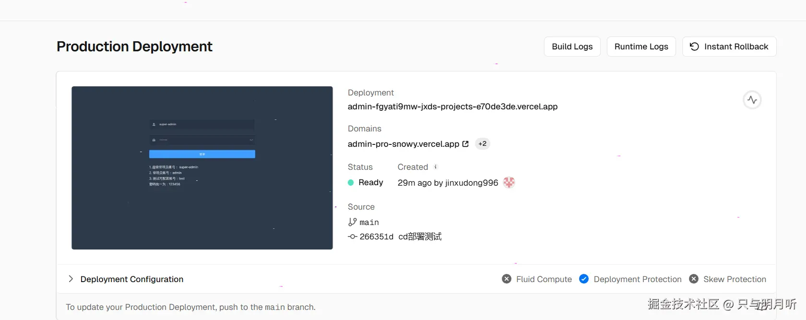The image size is (806, 320).
Task: Click the Skew Protection disabled status icon
Action: click(x=694, y=279)
